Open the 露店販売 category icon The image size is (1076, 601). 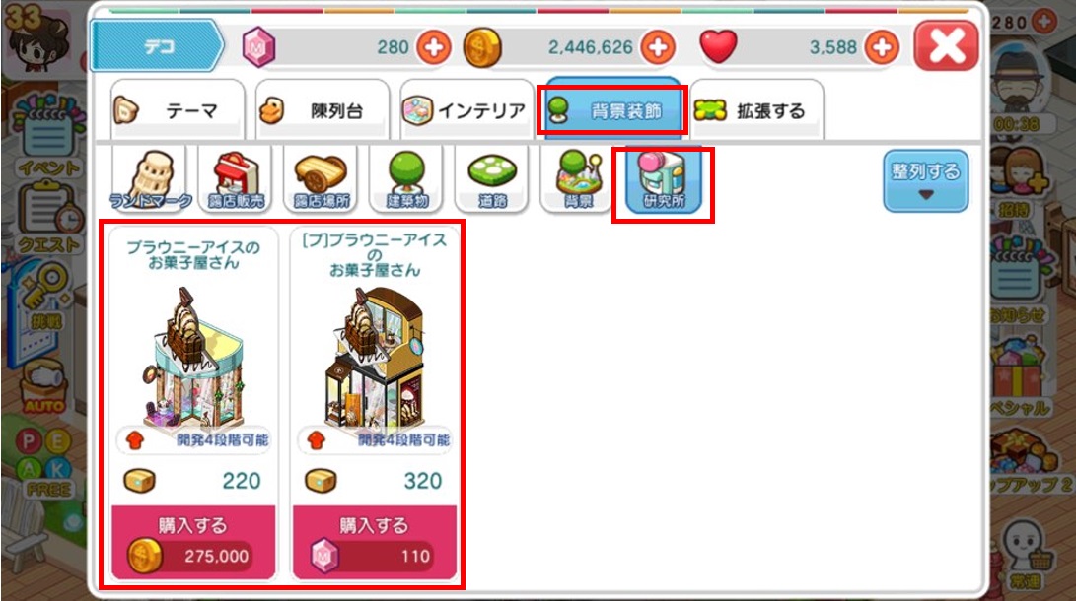tap(236, 179)
